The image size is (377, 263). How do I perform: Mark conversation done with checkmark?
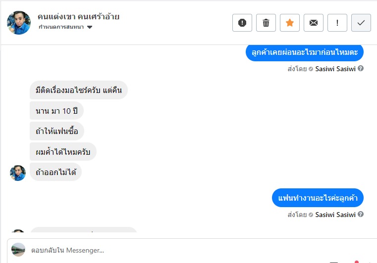tap(361, 23)
